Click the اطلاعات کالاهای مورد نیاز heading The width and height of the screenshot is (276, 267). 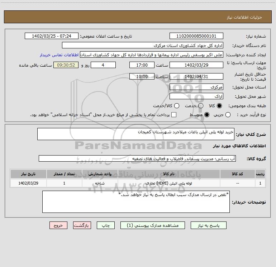(x=239, y=146)
